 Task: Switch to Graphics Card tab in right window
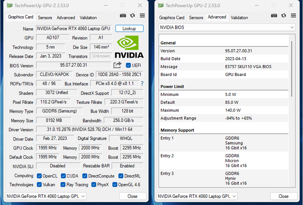[x=171, y=17]
